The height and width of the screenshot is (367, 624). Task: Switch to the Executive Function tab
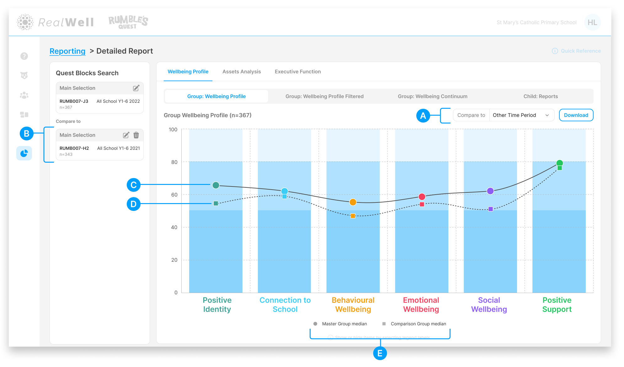coord(298,71)
